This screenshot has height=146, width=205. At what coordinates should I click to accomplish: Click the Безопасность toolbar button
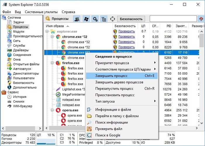click(x=131, y=19)
